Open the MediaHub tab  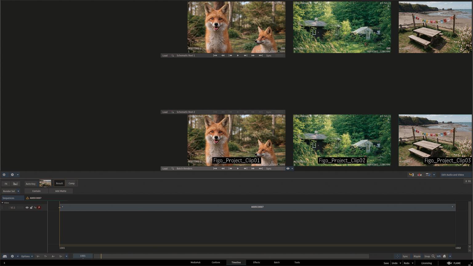pos(195,263)
